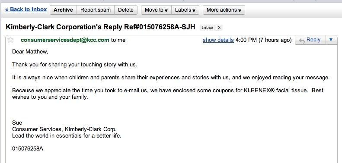Open reply options arrow beside Reply
Image resolution: width=342 pixels, height=163 pixels.
331,40
